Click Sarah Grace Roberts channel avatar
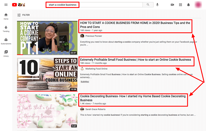Screen dimensions: 206x131 (82, 109)
